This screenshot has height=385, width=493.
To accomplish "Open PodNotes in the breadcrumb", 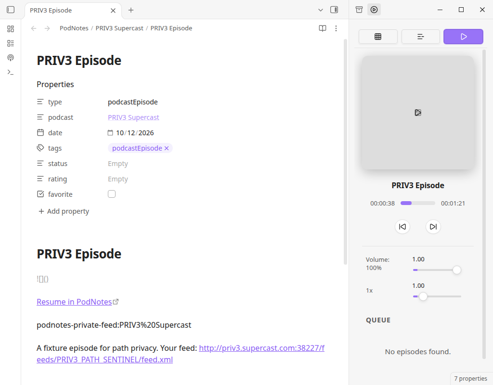I will 74,28.
